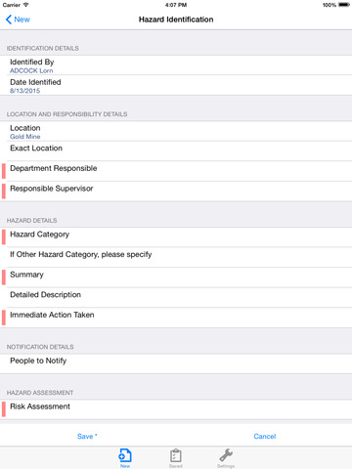352x469 pixels.
Task: Save the hazard identification form
Action: (x=87, y=437)
